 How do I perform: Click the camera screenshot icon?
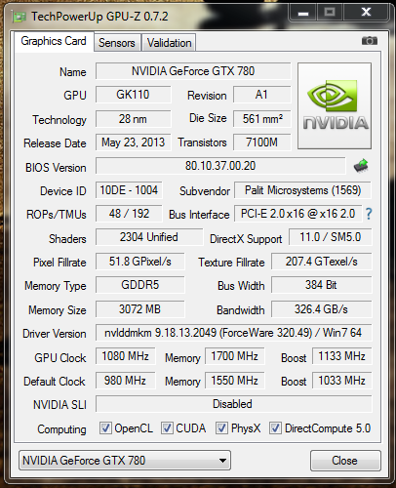[x=370, y=41]
